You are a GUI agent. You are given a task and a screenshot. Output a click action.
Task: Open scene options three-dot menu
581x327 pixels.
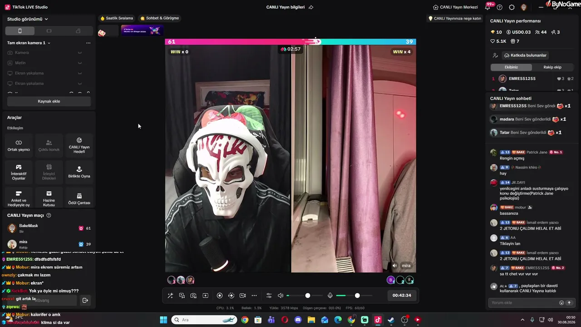[88, 43]
